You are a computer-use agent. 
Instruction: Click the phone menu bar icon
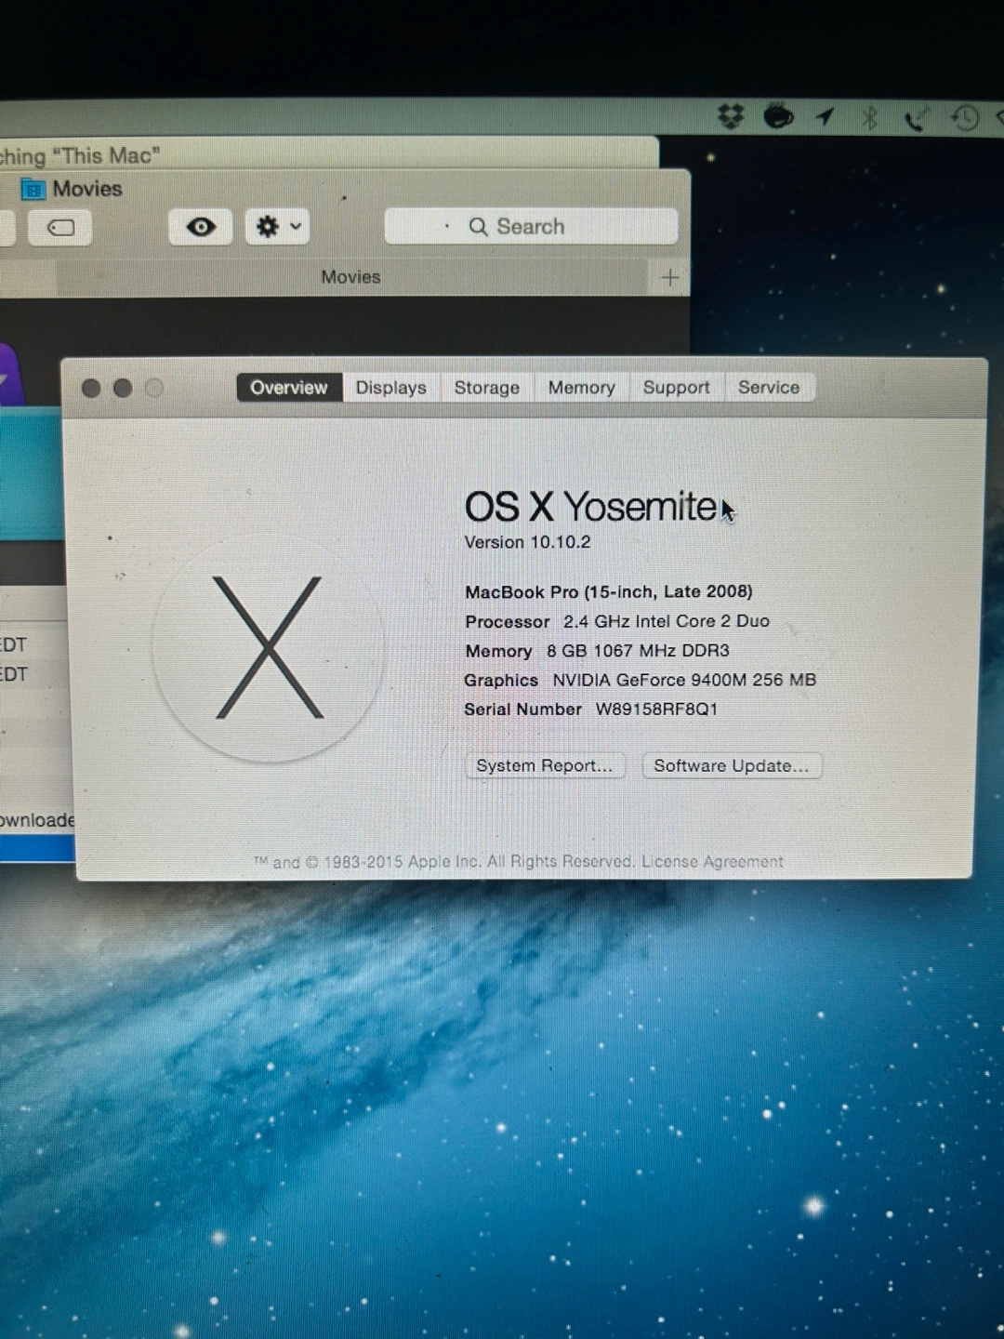coord(916,118)
